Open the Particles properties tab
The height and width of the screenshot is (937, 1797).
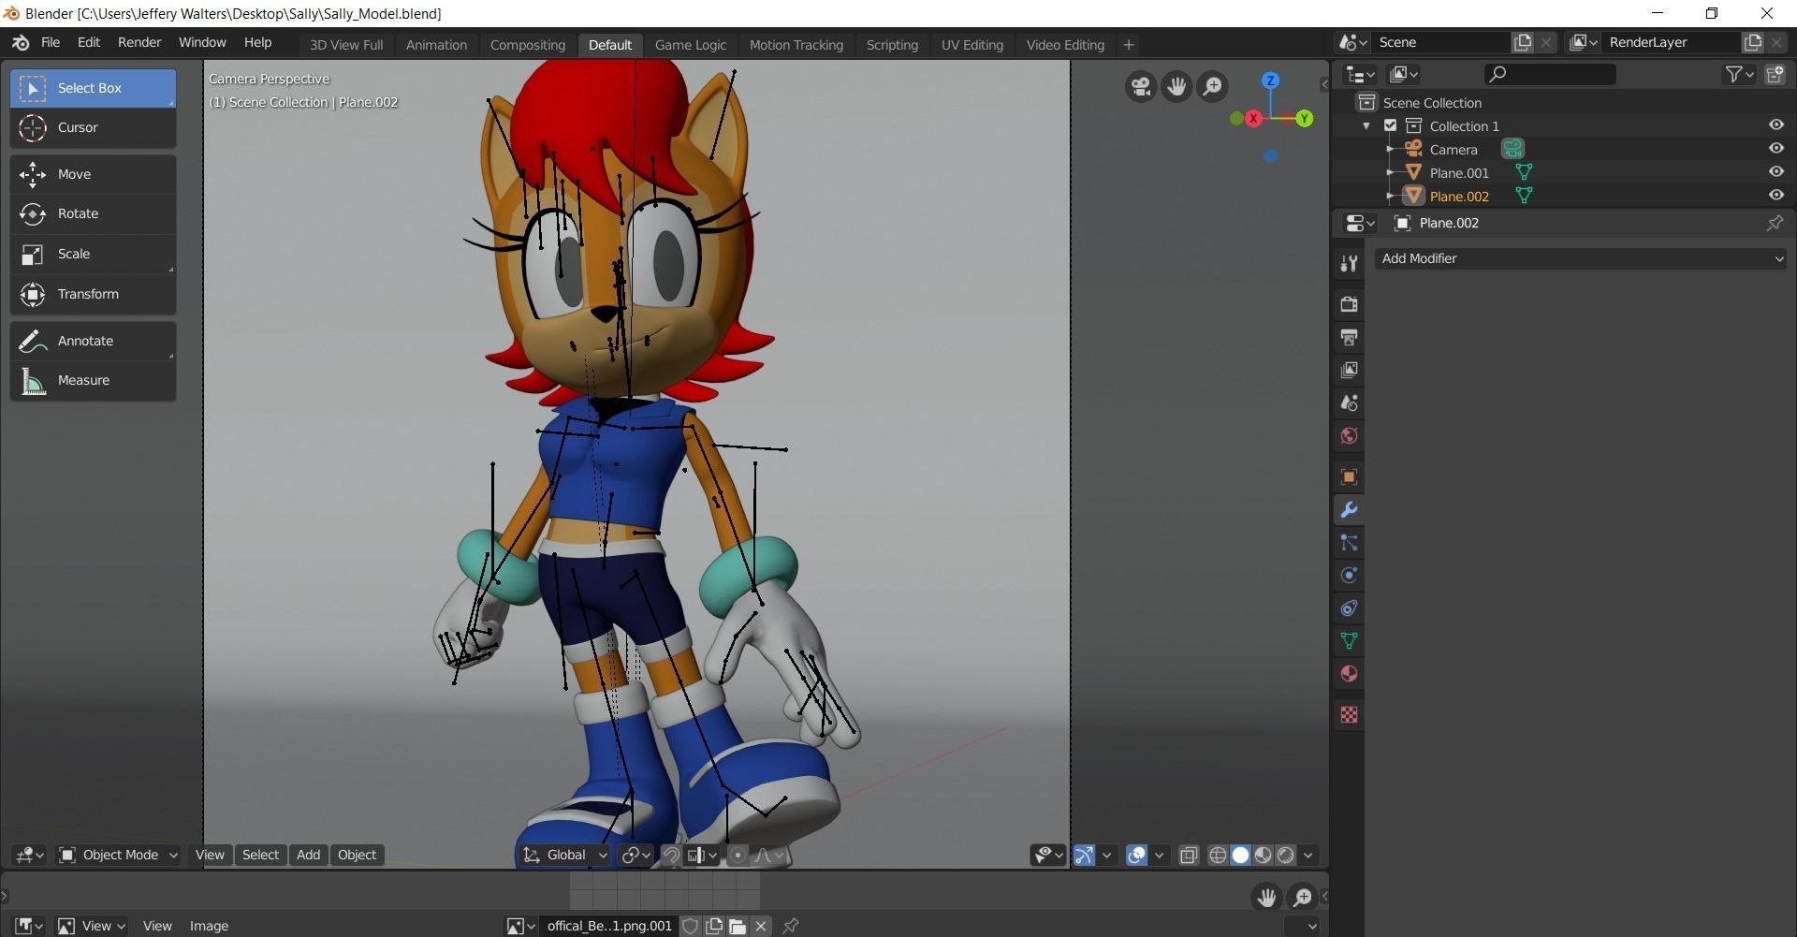tap(1349, 543)
